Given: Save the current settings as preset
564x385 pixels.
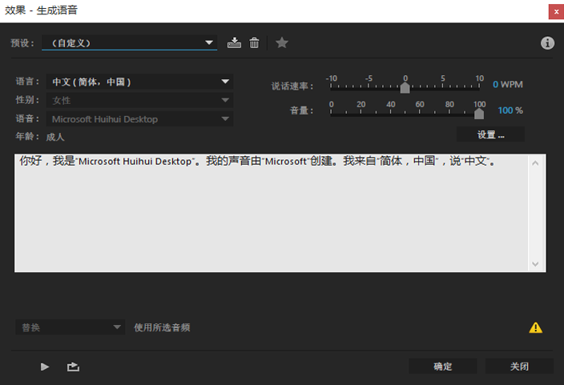Looking at the screenshot, I should [234, 42].
